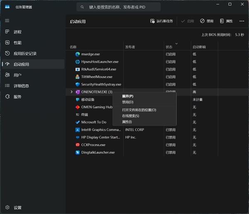249x214 pixels.
Task: Click the 禁用 toolbar button
Action: pos(207,21)
